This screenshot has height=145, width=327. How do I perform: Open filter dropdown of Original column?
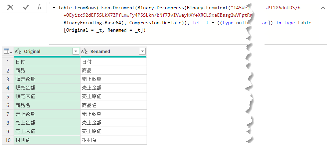point(76,51)
